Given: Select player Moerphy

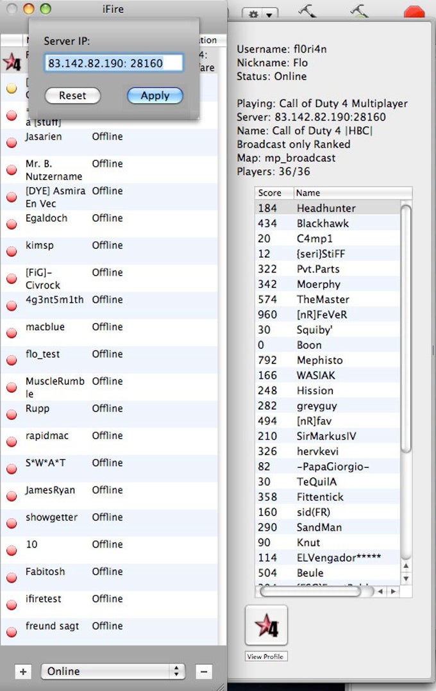Looking at the screenshot, I should tap(328, 284).
